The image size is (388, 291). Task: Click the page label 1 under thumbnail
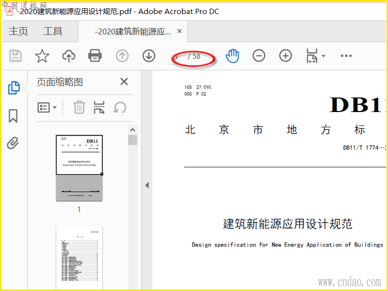click(79, 210)
